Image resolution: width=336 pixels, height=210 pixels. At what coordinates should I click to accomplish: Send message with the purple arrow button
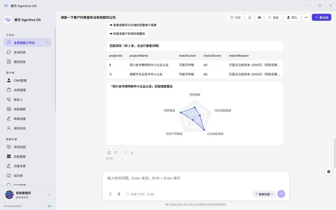[281, 194]
